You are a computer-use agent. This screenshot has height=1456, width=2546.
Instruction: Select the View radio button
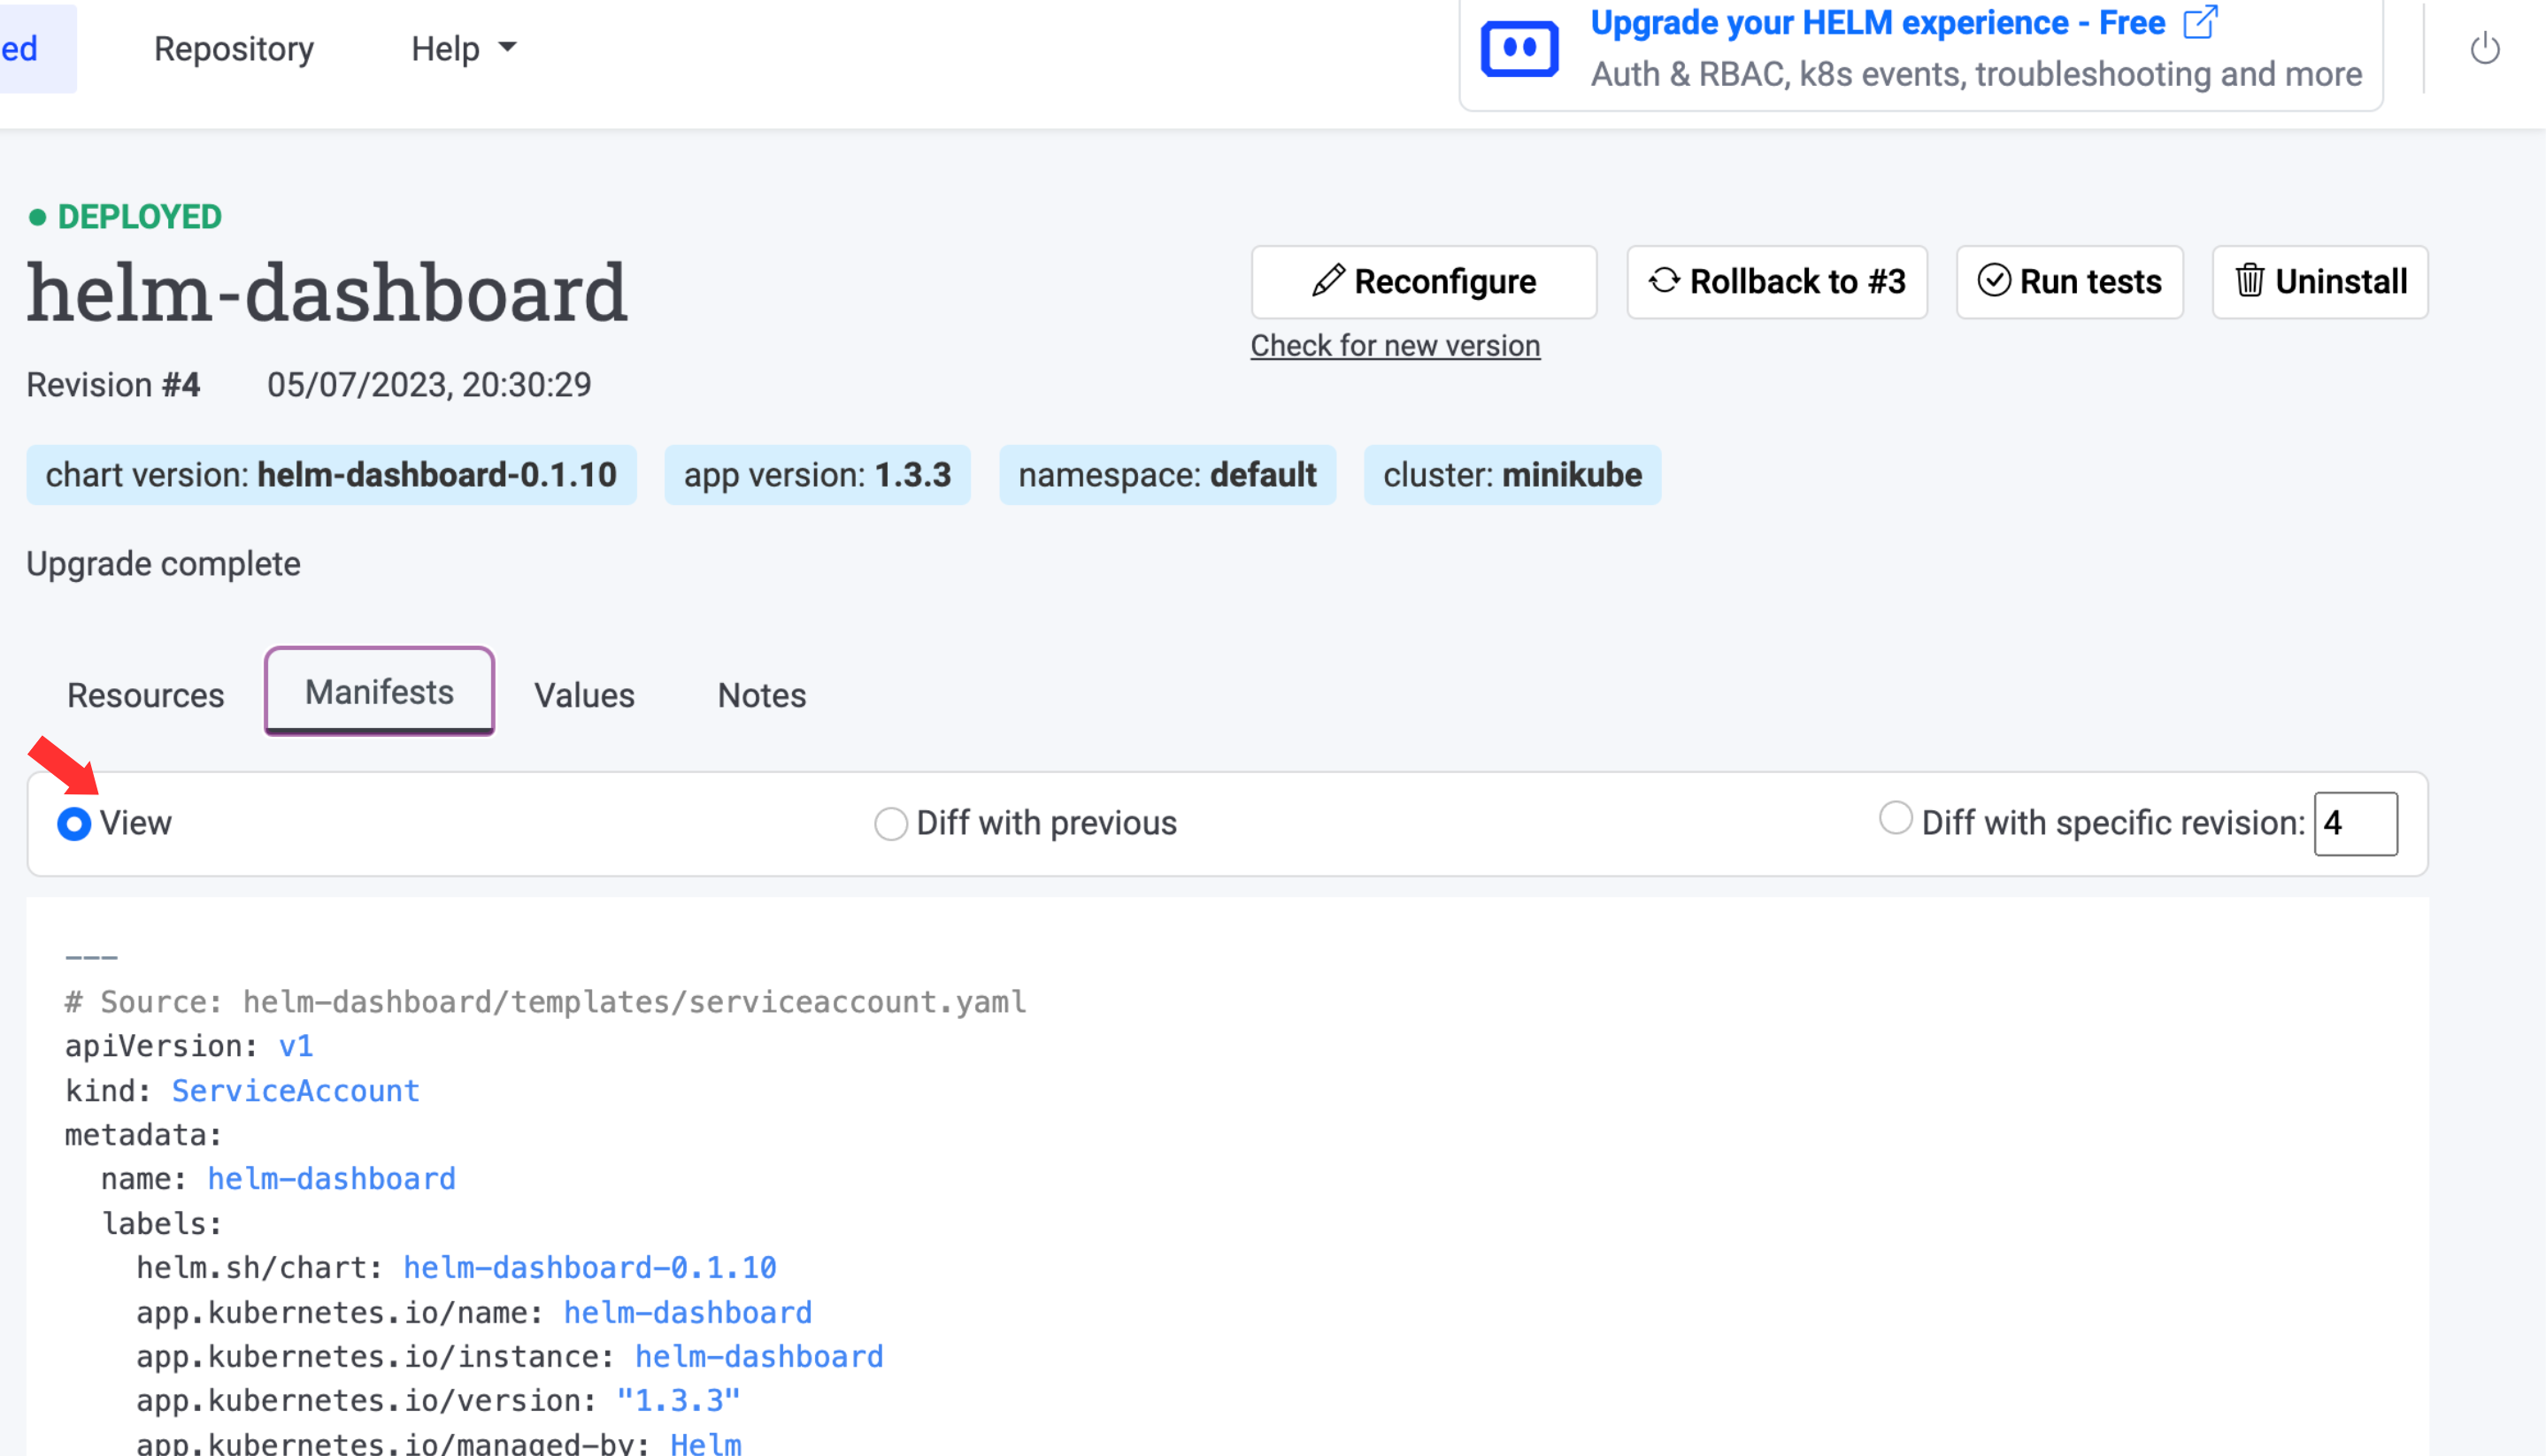click(74, 824)
